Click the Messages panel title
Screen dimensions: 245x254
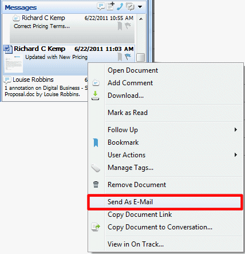tap(21, 7)
